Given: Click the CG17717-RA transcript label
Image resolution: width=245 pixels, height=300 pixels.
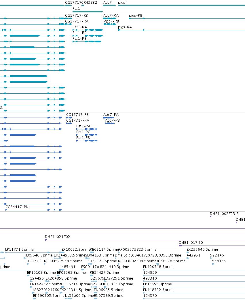Looking at the screenshot, I should tap(77, 21).
